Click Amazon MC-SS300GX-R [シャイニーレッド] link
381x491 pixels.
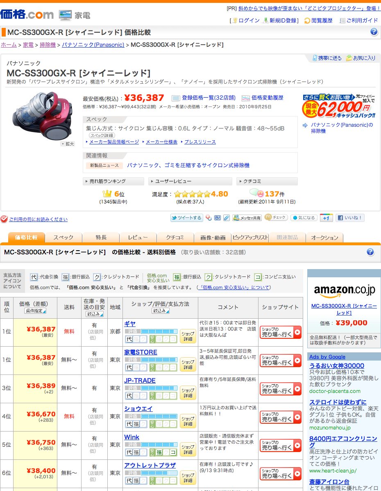coord(344,309)
